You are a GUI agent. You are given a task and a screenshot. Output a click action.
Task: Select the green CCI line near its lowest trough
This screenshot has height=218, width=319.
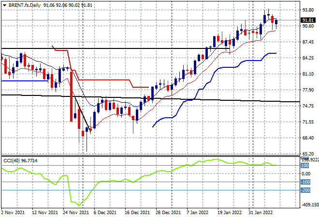[x=79, y=205]
